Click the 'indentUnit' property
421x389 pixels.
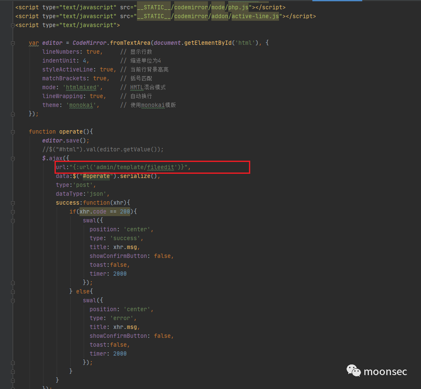(x=59, y=60)
